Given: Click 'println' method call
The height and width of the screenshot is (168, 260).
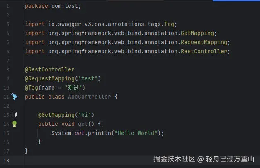Looking at the screenshot, I should tap(100, 133).
